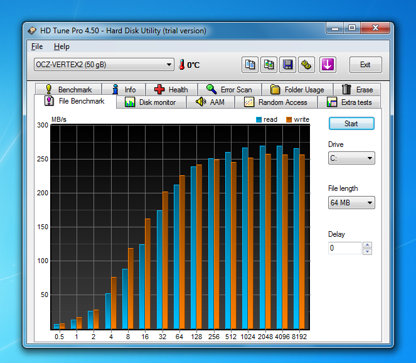Screen dimensions: 416x363
Task: Switch to the Health tab
Action: [x=171, y=90]
